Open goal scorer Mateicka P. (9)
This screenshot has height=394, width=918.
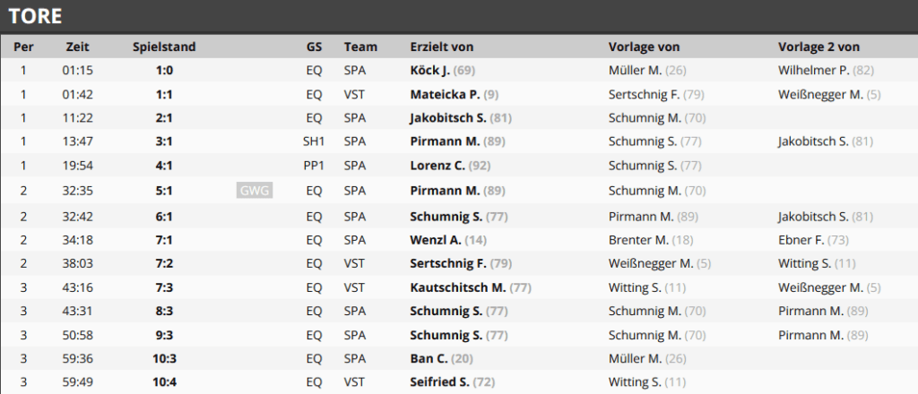[455, 94]
